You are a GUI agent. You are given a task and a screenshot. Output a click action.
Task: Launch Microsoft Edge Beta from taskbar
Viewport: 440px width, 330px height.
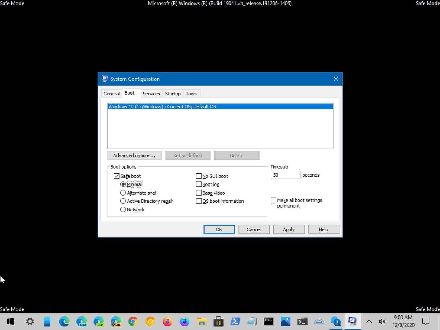(x=81, y=321)
